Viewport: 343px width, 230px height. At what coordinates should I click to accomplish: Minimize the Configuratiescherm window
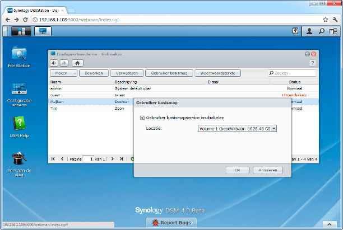point(307,54)
